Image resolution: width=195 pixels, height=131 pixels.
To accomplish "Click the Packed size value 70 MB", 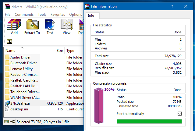I will pos(177,102).
